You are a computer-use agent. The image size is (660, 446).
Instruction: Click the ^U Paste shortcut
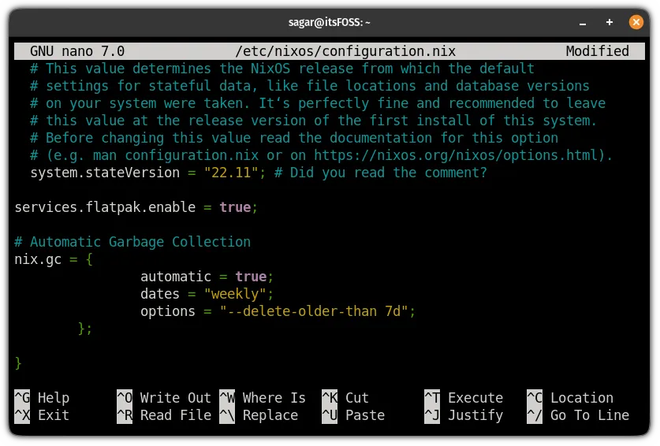[353, 415]
